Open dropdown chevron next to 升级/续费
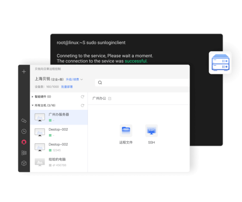This screenshot has width=242, height=202. (x=82, y=80)
